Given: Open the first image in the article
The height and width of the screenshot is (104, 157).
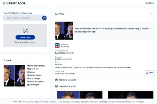Looking at the screenshot, I should point(80,95).
